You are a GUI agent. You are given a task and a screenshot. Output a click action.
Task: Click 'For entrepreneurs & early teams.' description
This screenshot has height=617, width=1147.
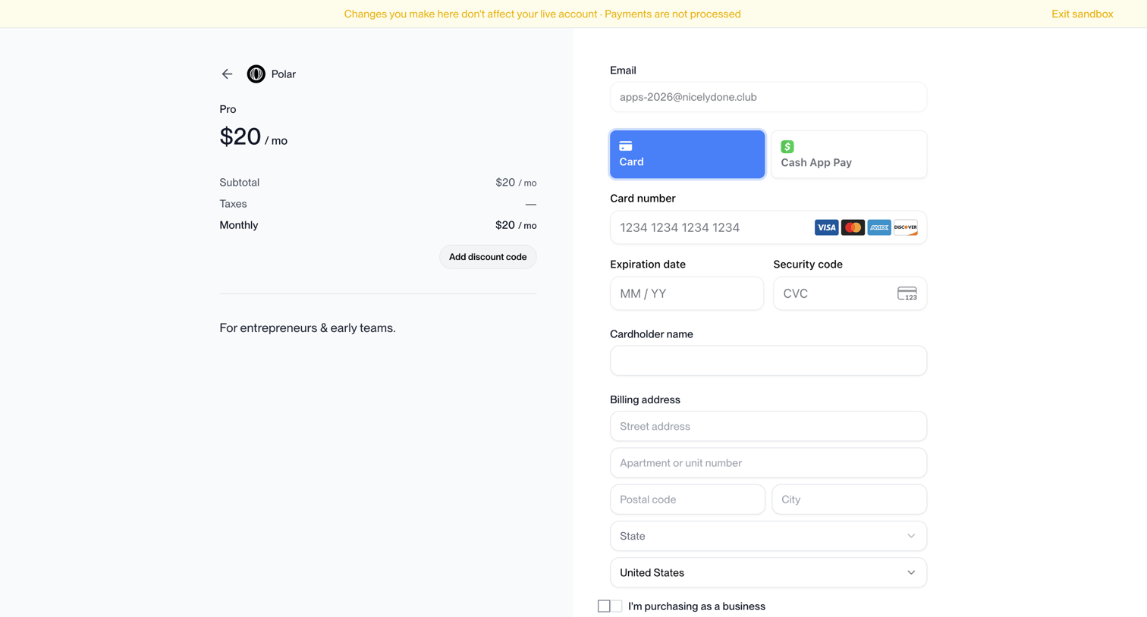click(307, 328)
